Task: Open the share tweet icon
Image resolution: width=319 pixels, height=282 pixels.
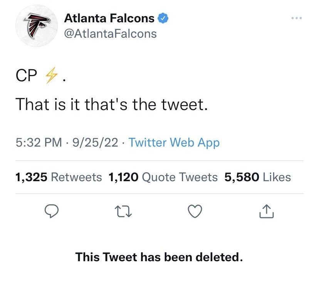Action: pos(267,211)
